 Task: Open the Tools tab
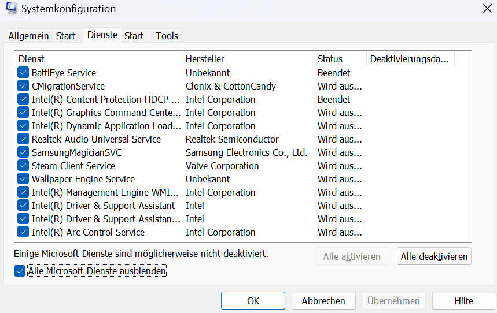tap(167, 36)
